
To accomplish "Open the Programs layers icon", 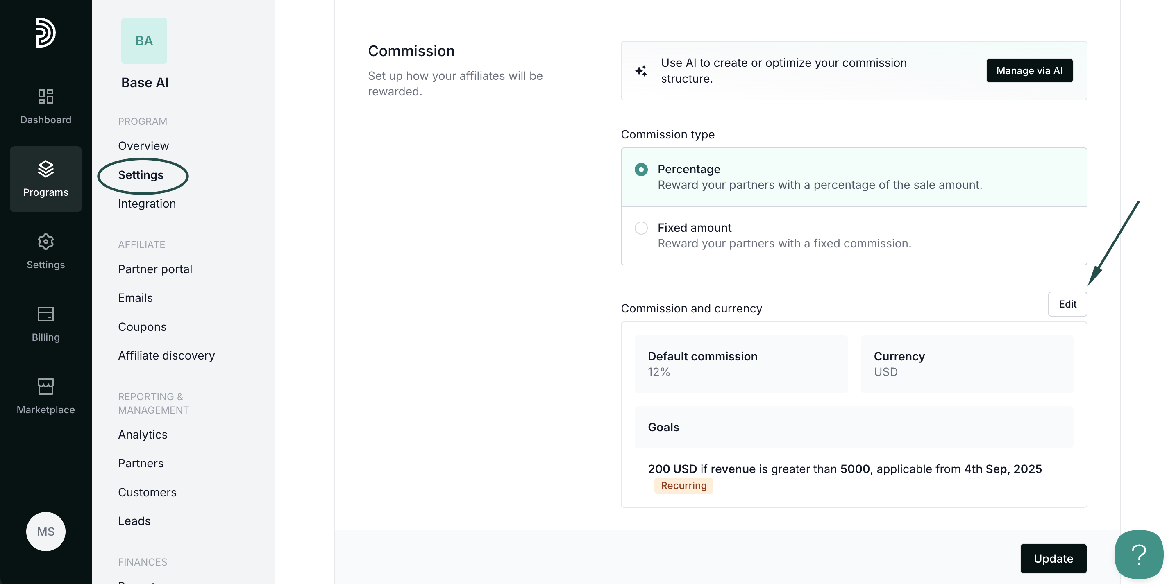I will 45,169.
